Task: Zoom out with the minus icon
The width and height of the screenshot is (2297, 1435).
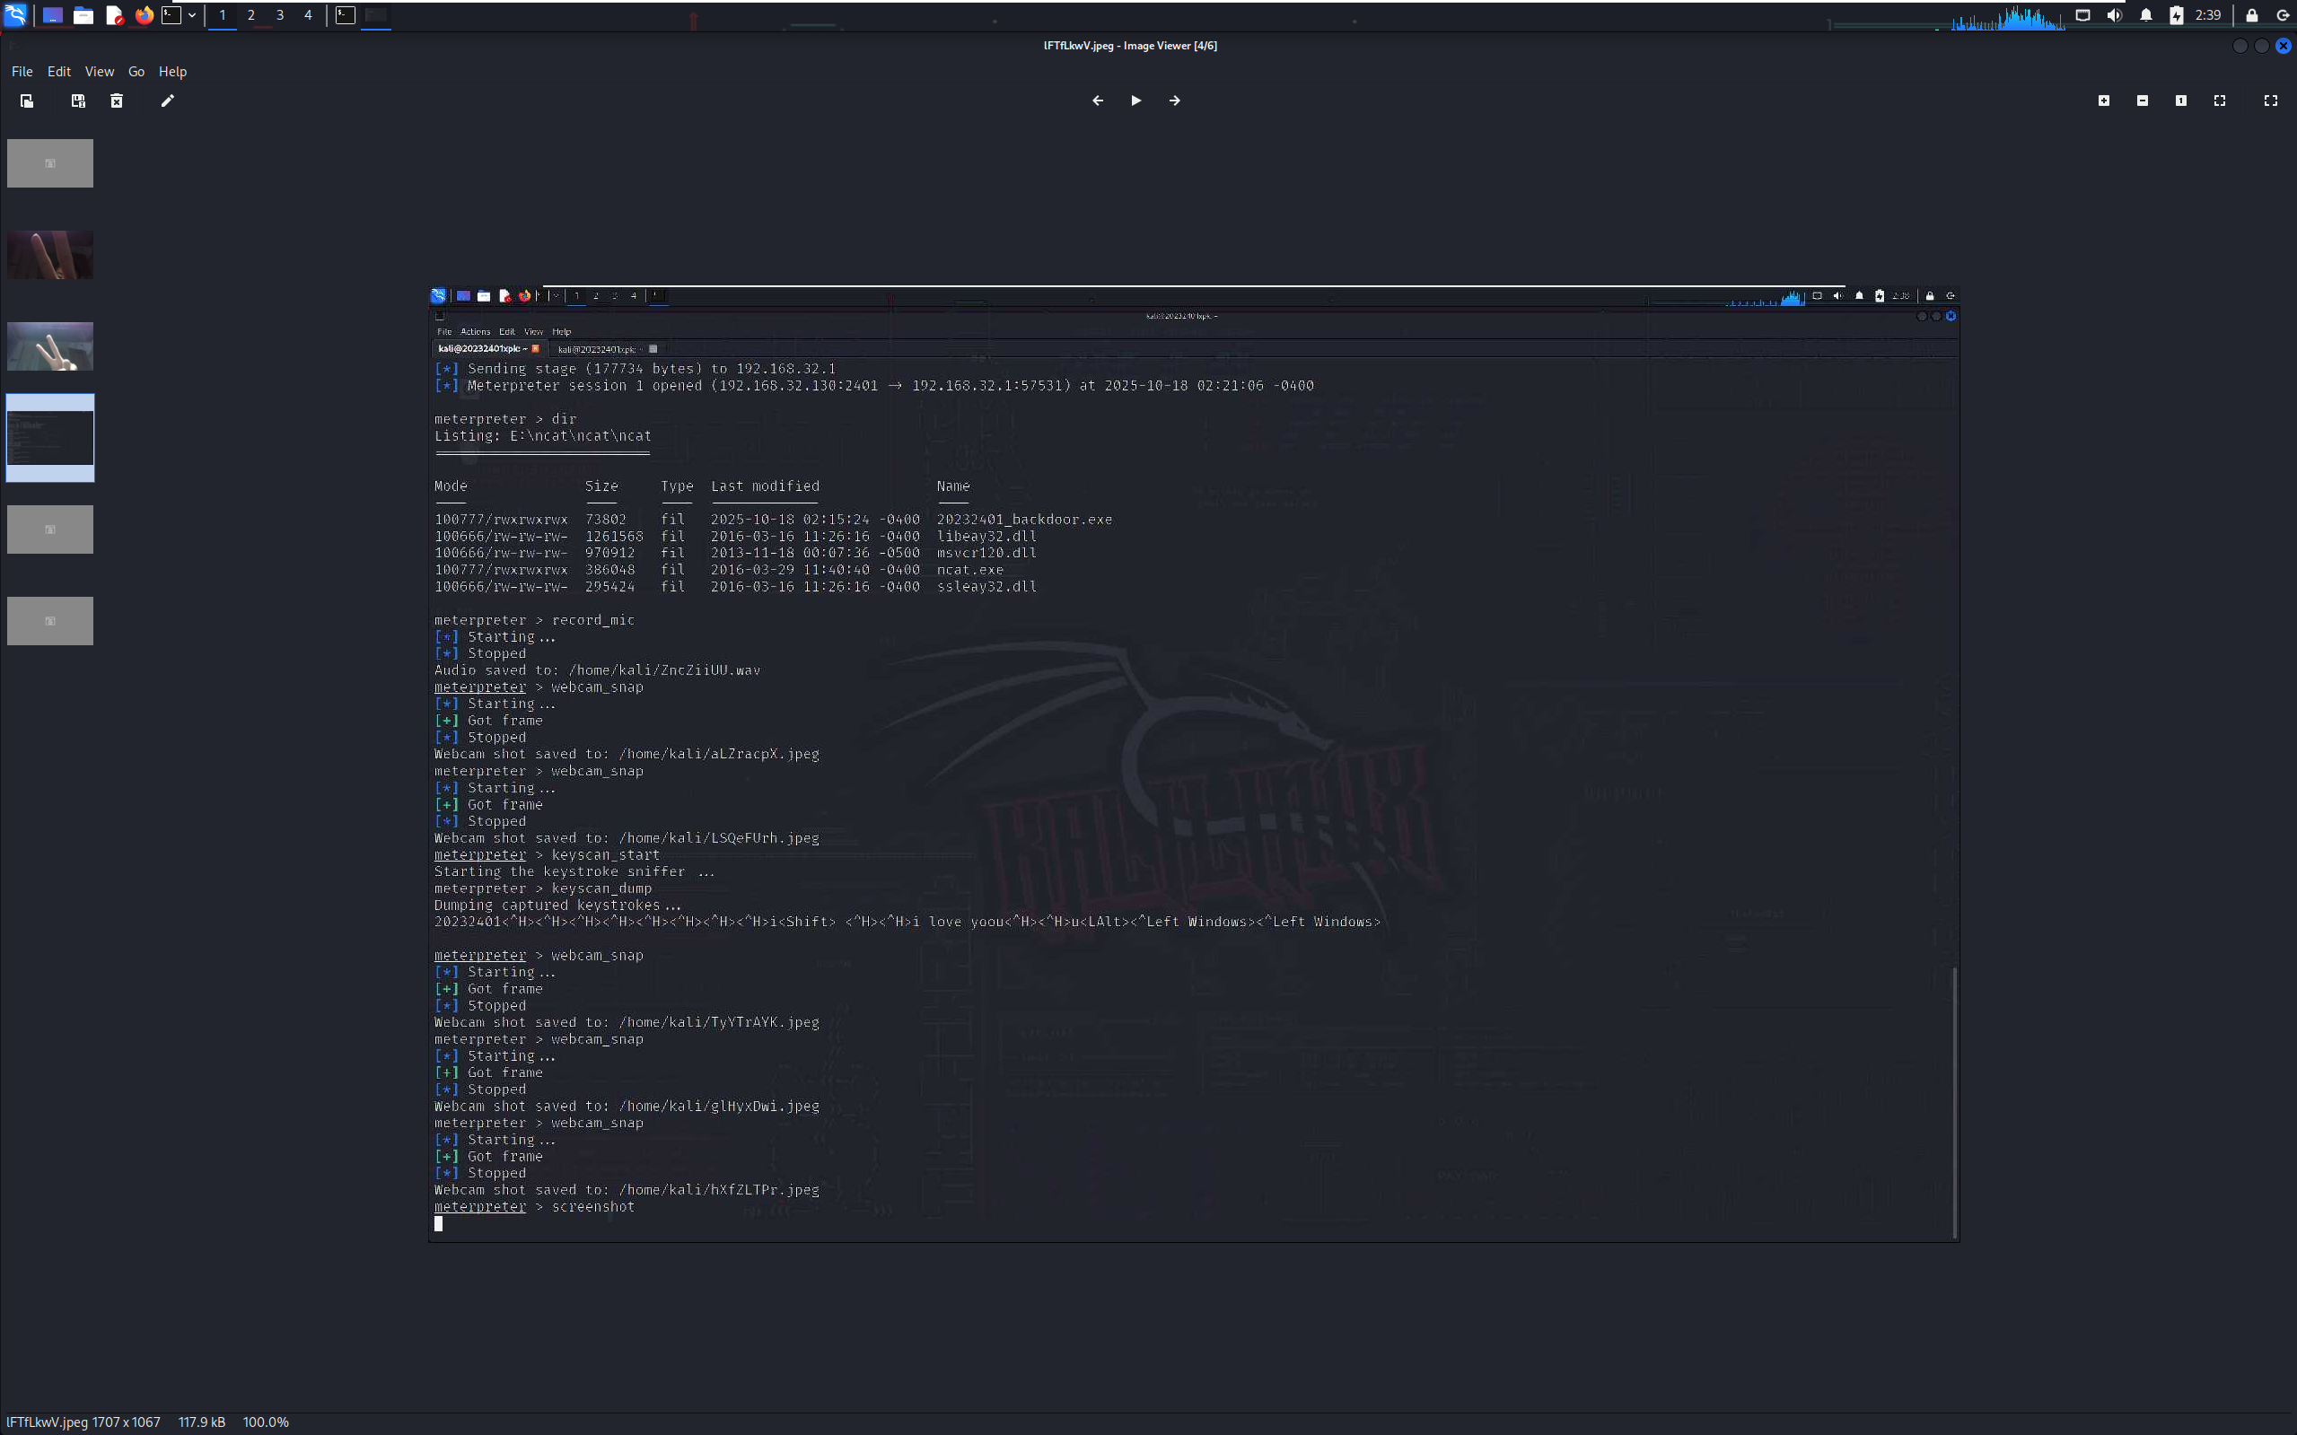Action: point(2143,101)
